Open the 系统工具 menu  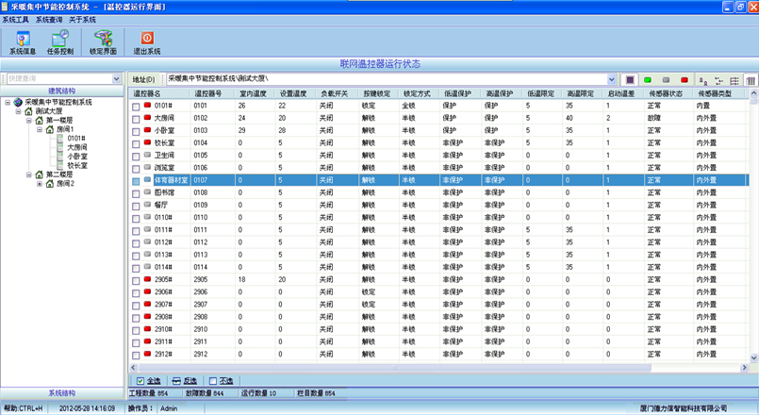click(x=17, y=19)
